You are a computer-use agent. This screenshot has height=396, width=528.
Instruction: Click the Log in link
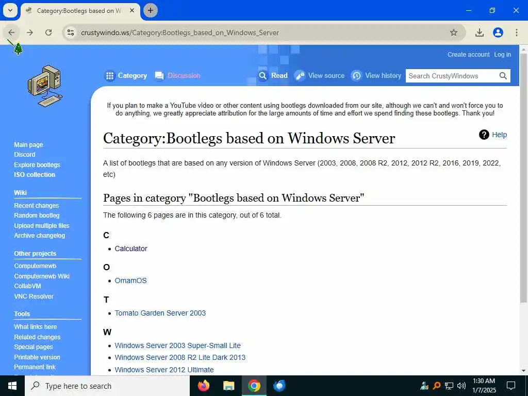[502, 55]
